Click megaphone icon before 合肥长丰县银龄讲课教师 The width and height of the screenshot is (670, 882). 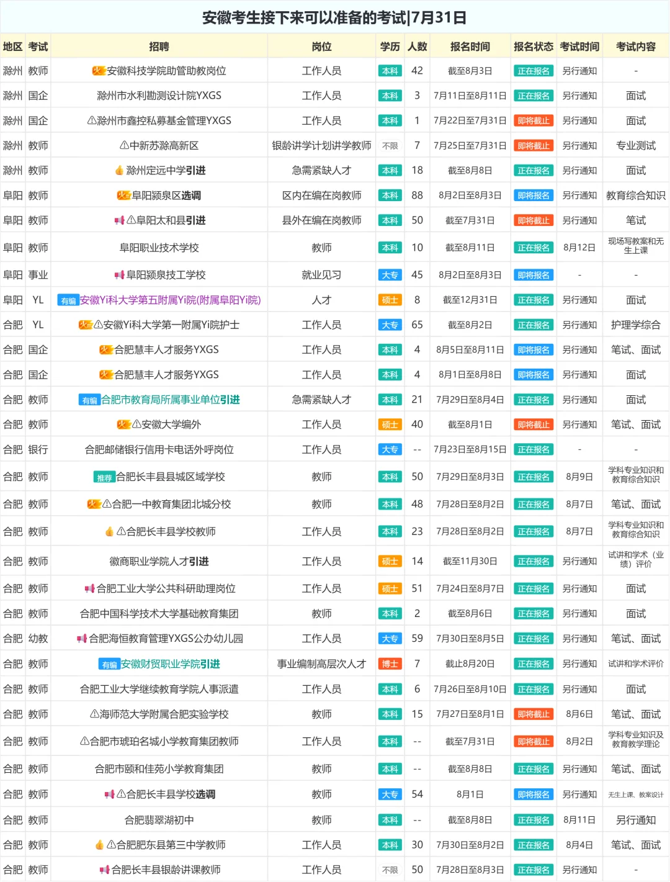104,870
